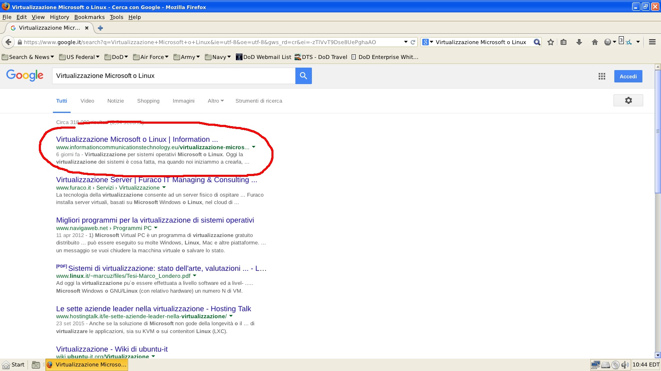661x371 pixels.
Task: Click the globe add-on icon in toolbar
Action: pos(608,42)
